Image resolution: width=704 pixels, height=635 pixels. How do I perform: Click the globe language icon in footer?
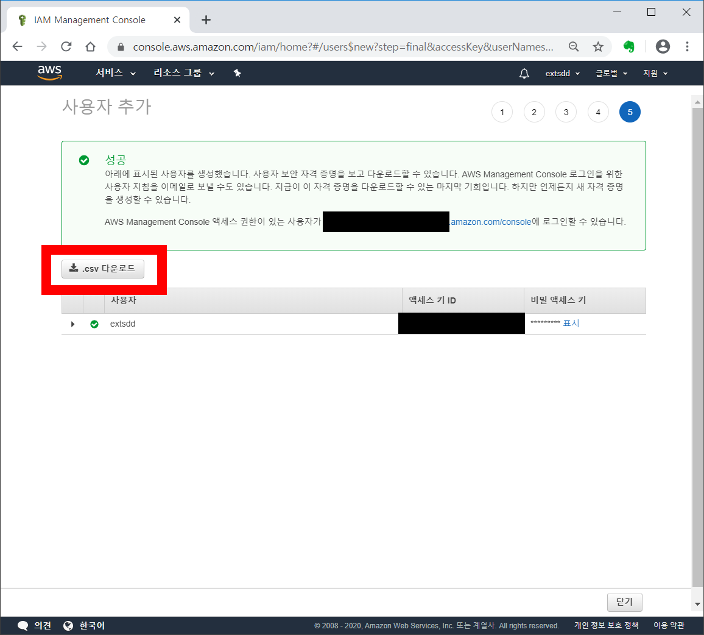(x=68, y=626)
